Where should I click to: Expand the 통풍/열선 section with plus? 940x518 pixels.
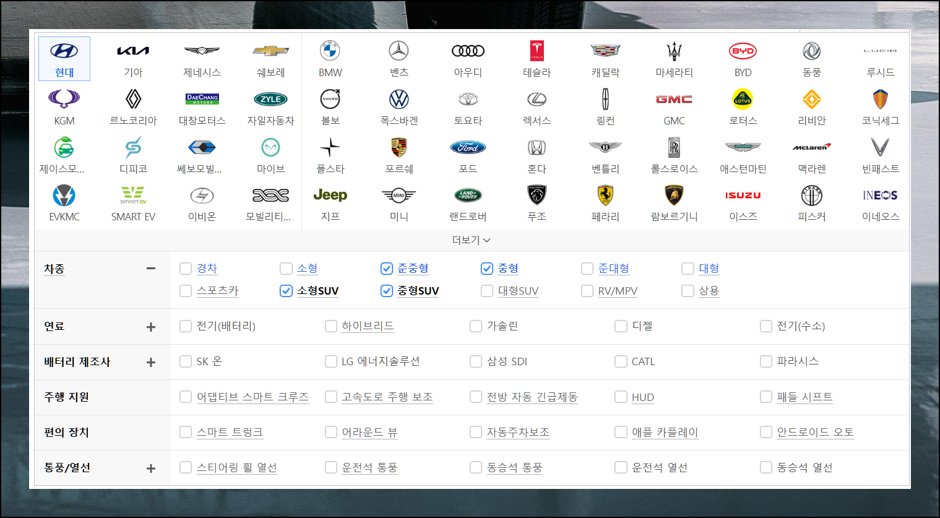click(151, 468)
